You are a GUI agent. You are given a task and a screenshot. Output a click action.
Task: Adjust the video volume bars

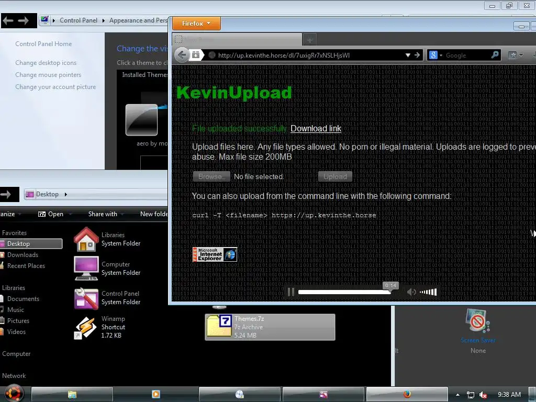click(428, 292)
